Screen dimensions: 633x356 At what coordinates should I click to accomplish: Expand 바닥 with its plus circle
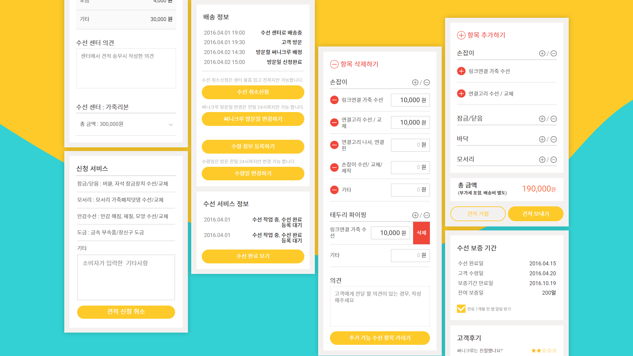point(542,139)
